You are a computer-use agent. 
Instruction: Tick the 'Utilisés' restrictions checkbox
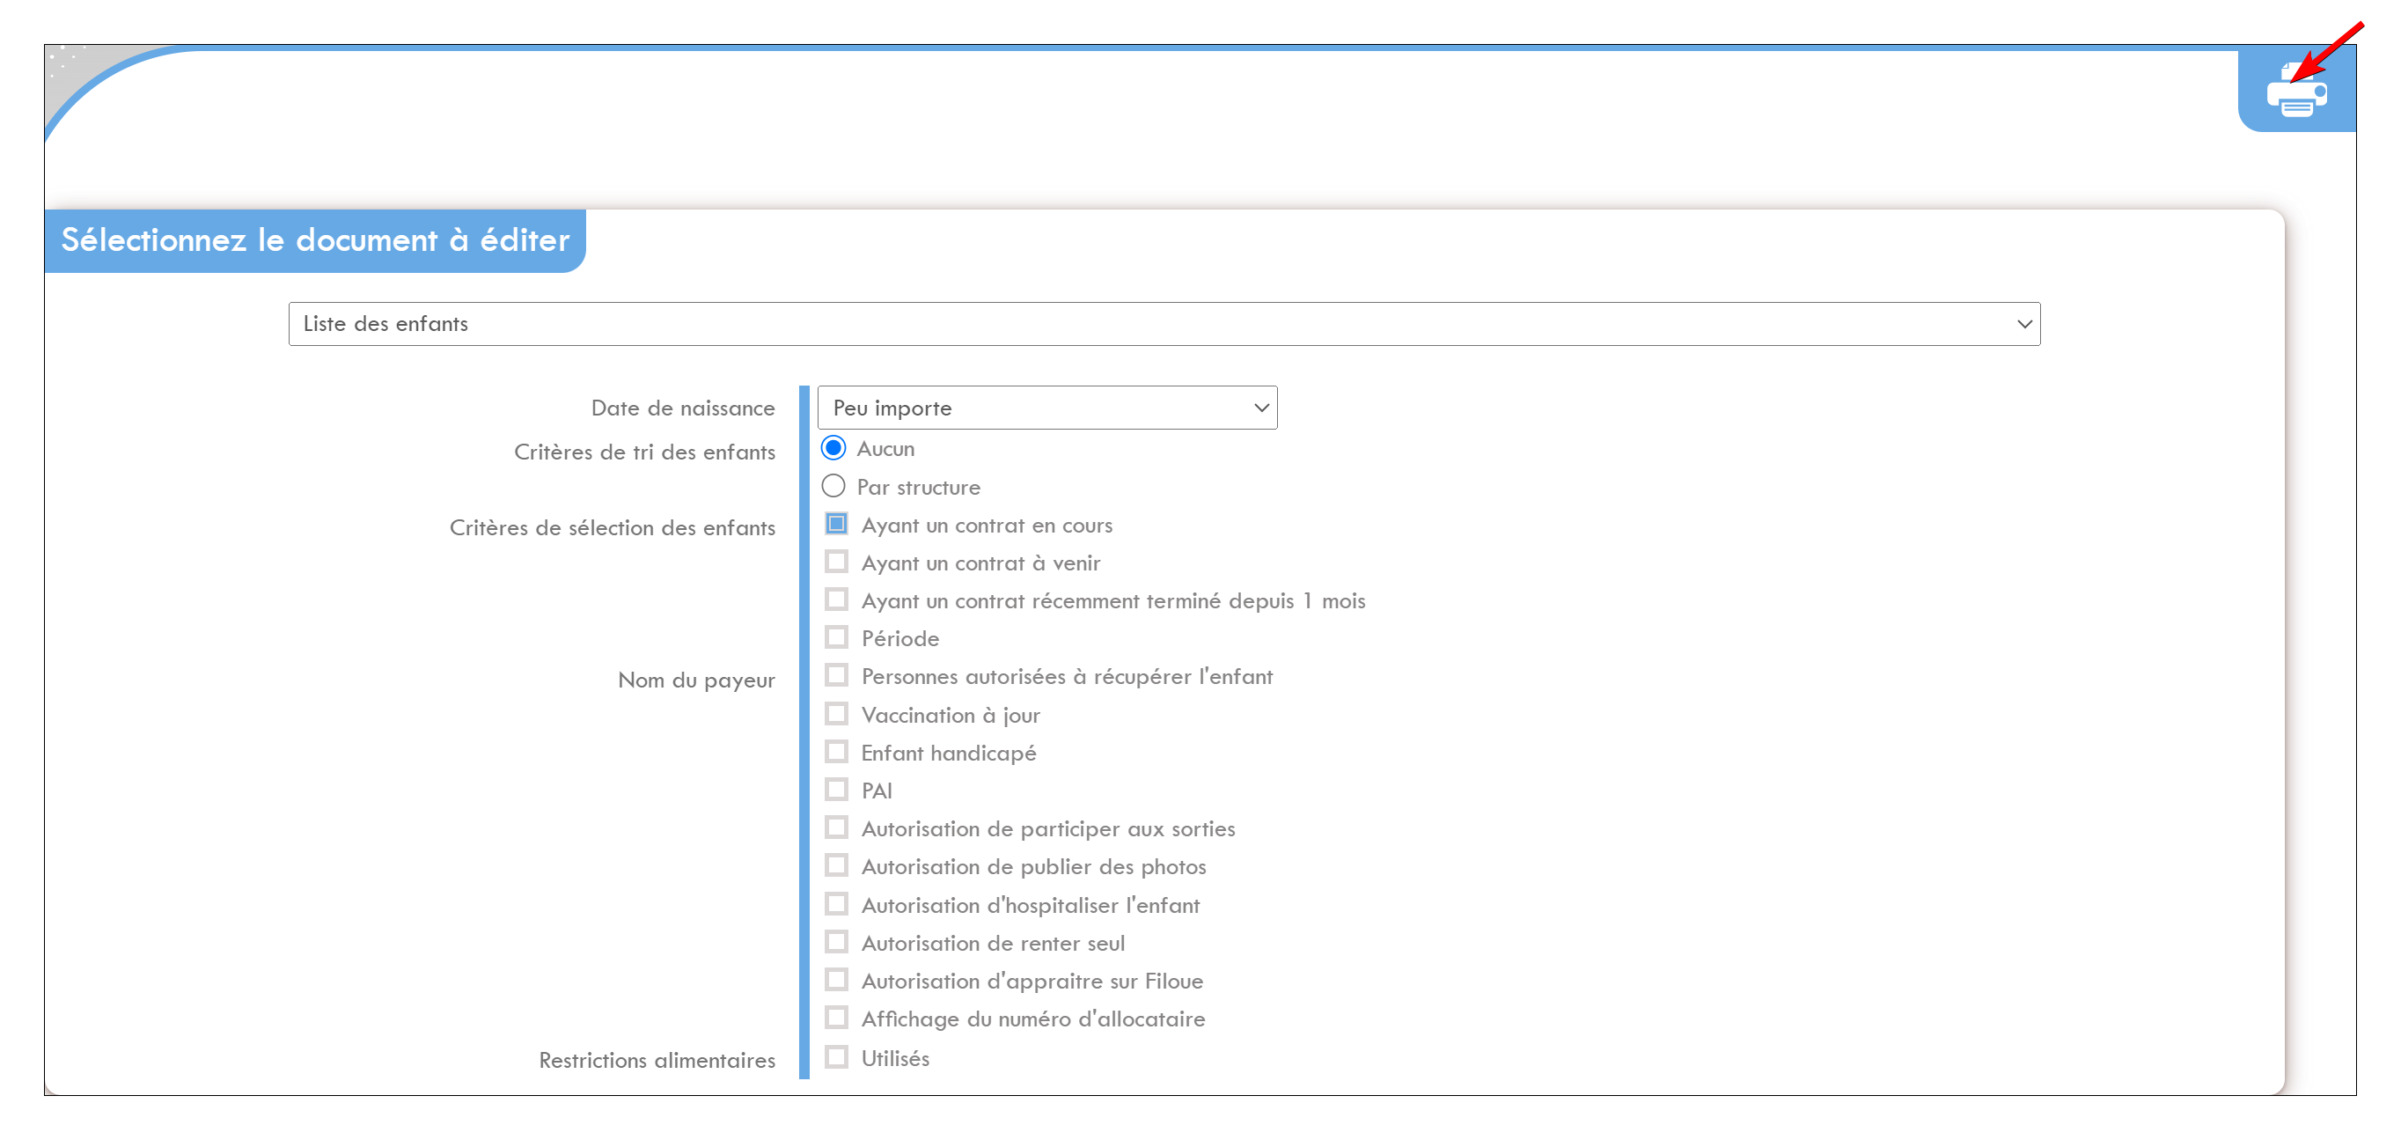(x=836, y=1057)
